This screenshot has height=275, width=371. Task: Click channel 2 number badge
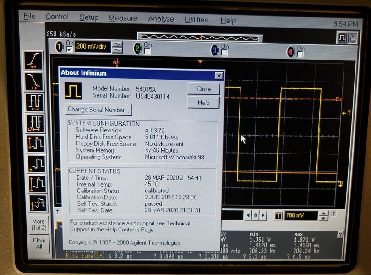[x=137, y=48]
